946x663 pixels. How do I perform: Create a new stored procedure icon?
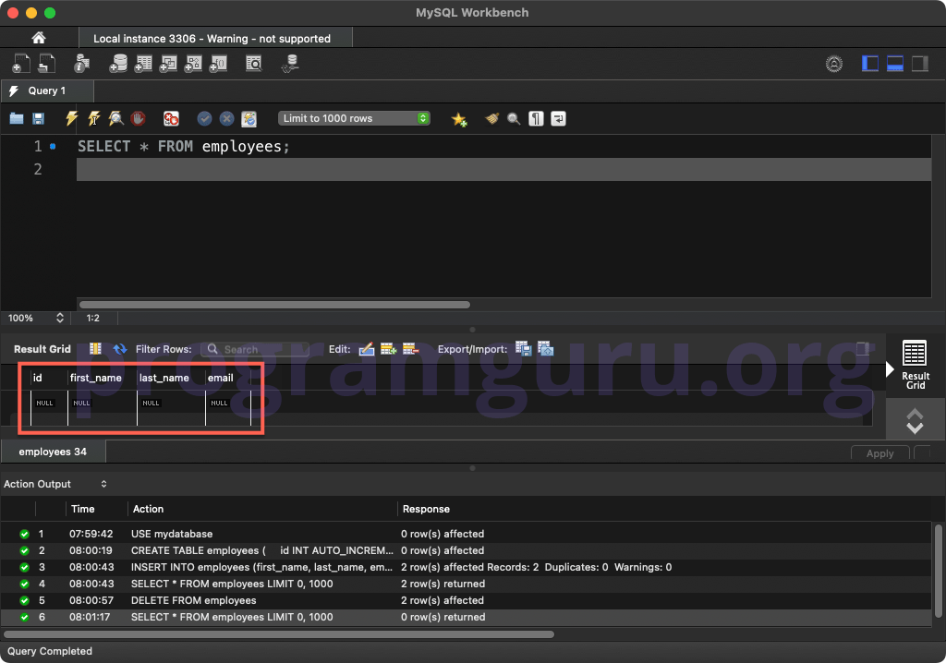tap(193, 64)
